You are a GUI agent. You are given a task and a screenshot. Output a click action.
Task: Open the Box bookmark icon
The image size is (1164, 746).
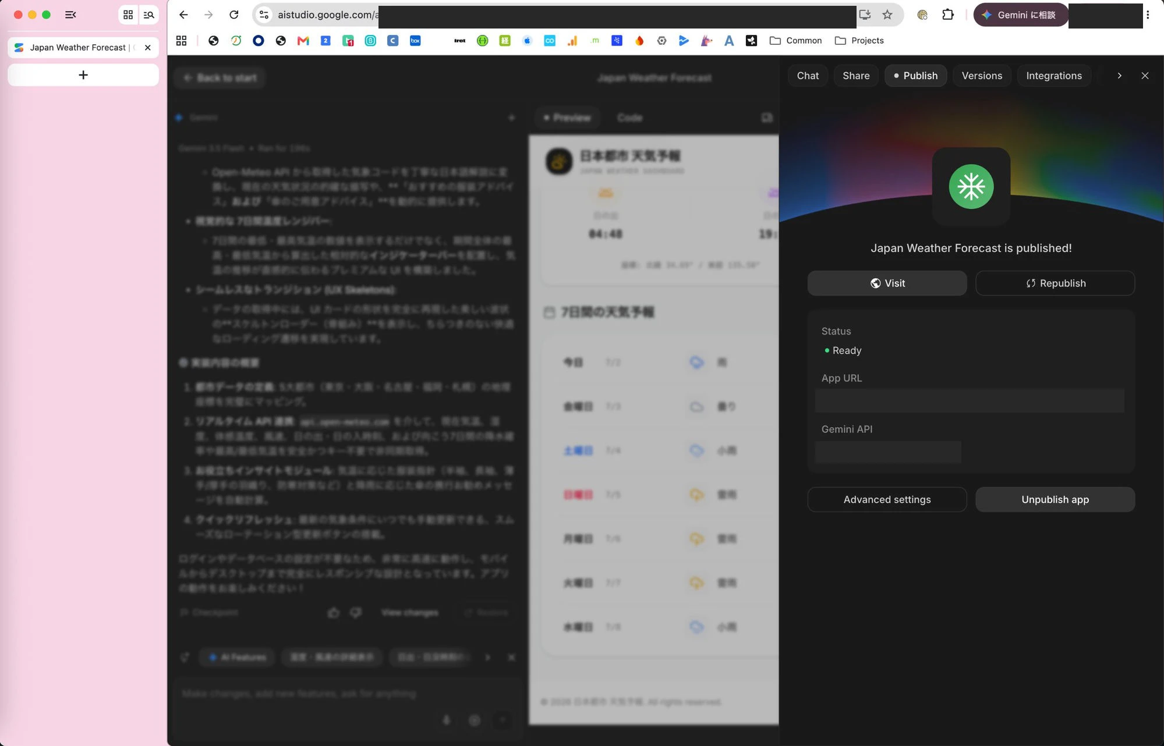[x=415, y=41]
